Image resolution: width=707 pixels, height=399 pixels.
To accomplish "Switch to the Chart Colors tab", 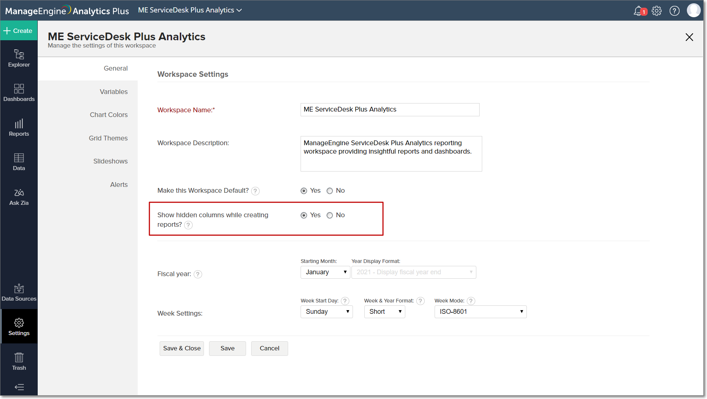I will coord(108,115).
